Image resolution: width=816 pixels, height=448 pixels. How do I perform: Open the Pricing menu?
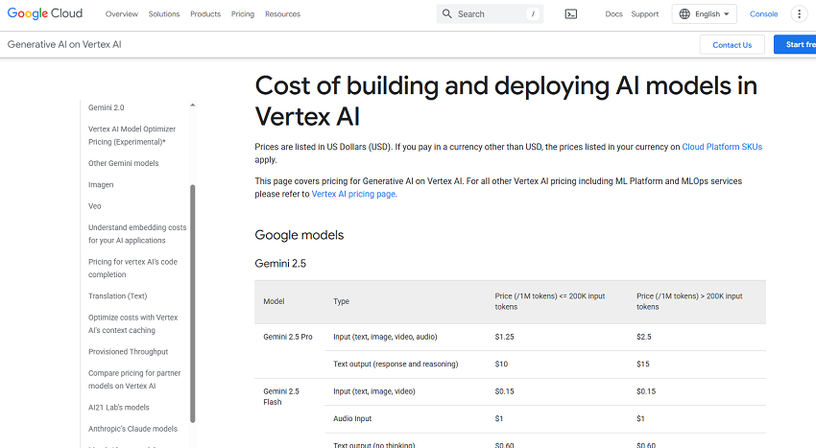pos(243,14)
